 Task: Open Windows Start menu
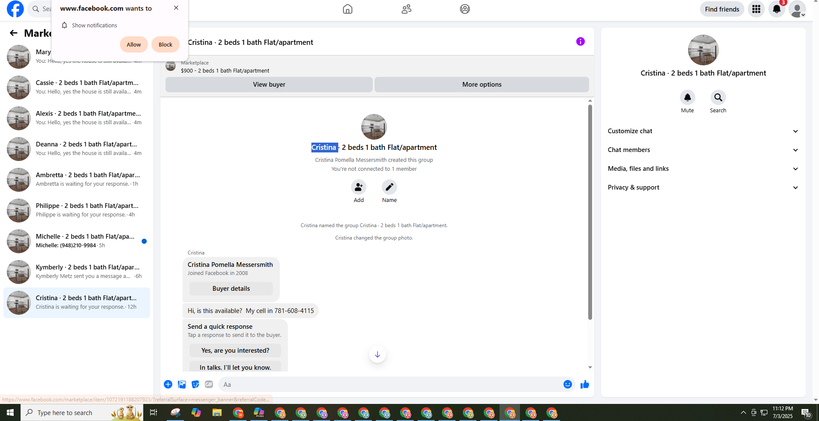coord(10,412)
